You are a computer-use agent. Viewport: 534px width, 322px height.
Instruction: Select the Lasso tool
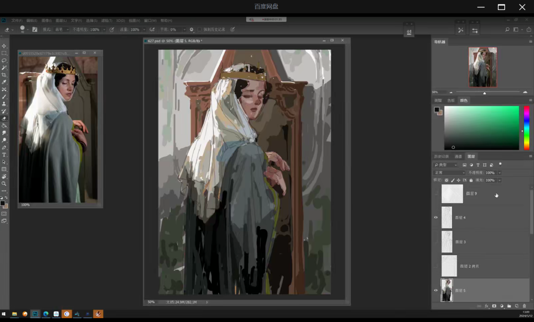coord(4,61)
